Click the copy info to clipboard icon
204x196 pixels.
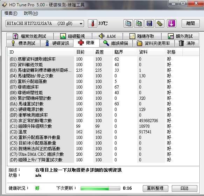(x=128, y=23)
